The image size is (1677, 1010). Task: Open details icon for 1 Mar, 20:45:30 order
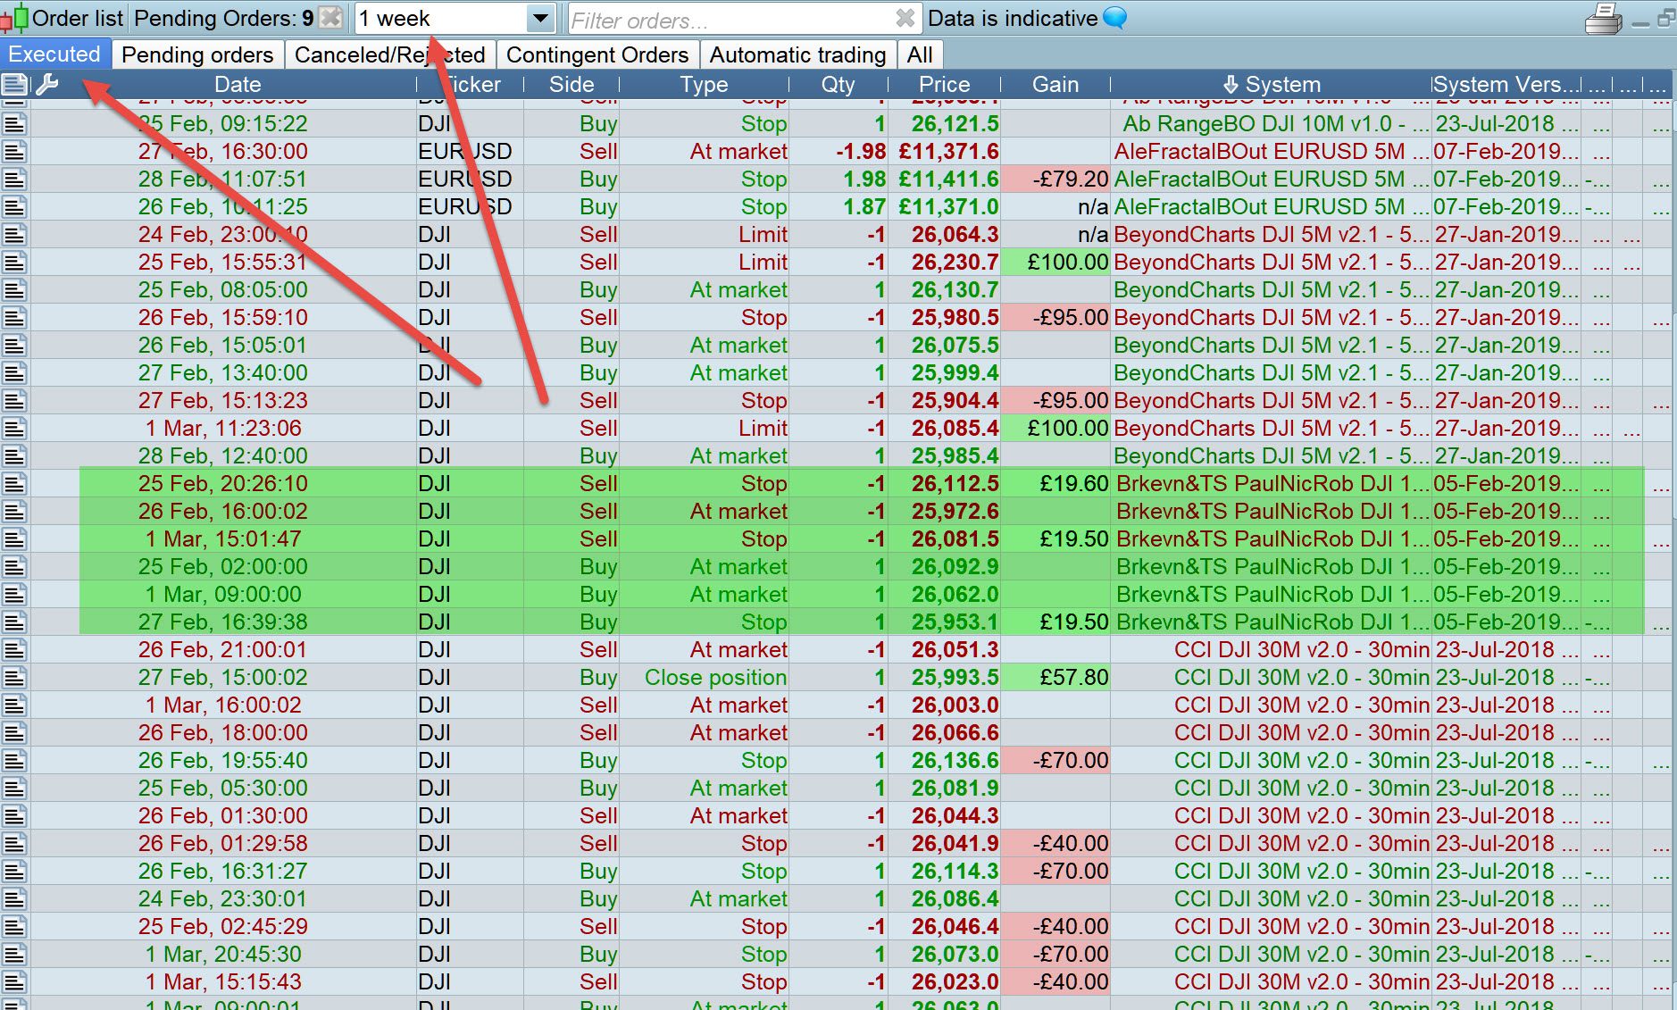point(14,954)
